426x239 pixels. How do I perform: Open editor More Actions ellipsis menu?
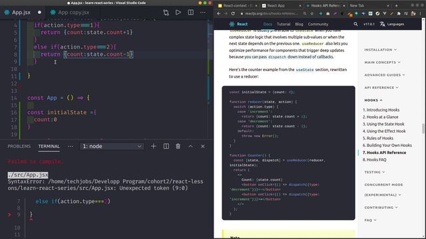[x=202, y=13]
